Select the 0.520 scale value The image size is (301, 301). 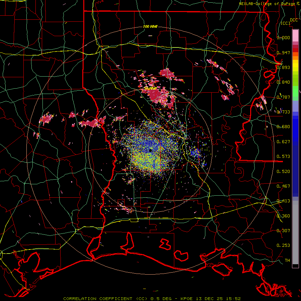pos(283,172)
